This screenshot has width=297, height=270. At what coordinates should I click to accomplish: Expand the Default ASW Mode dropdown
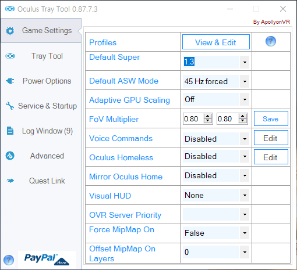[x=245, y=81]
